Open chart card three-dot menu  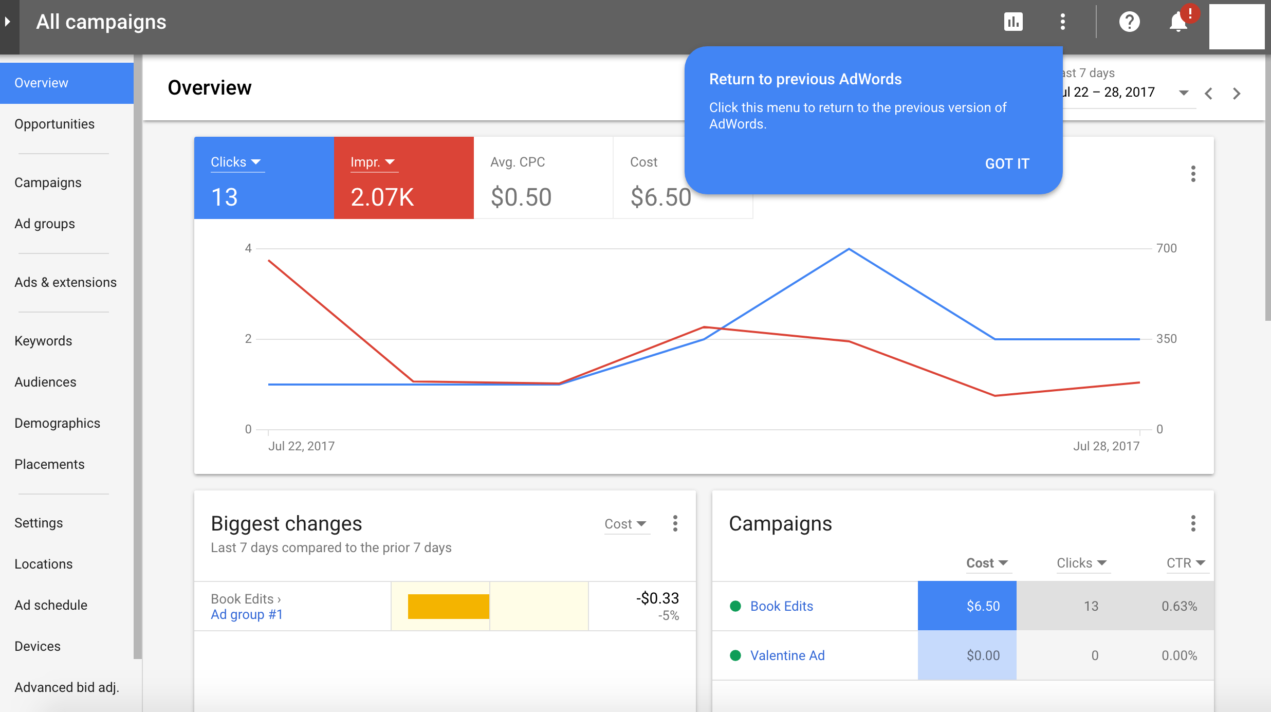coord(1193,174)
